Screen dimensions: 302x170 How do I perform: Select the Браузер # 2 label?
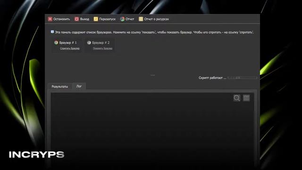pyautogui.click(x=101, y=42)
